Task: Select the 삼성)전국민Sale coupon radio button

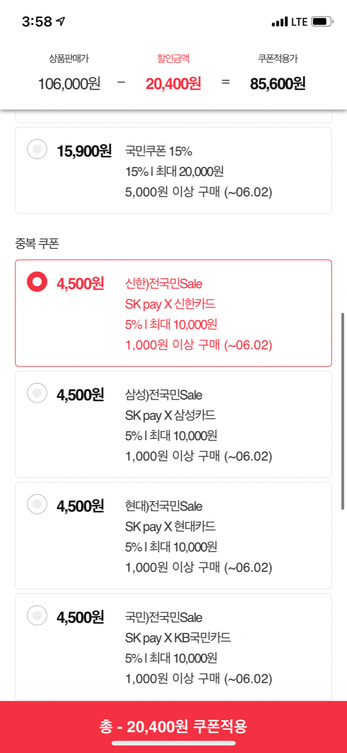Action: (37, 393)
